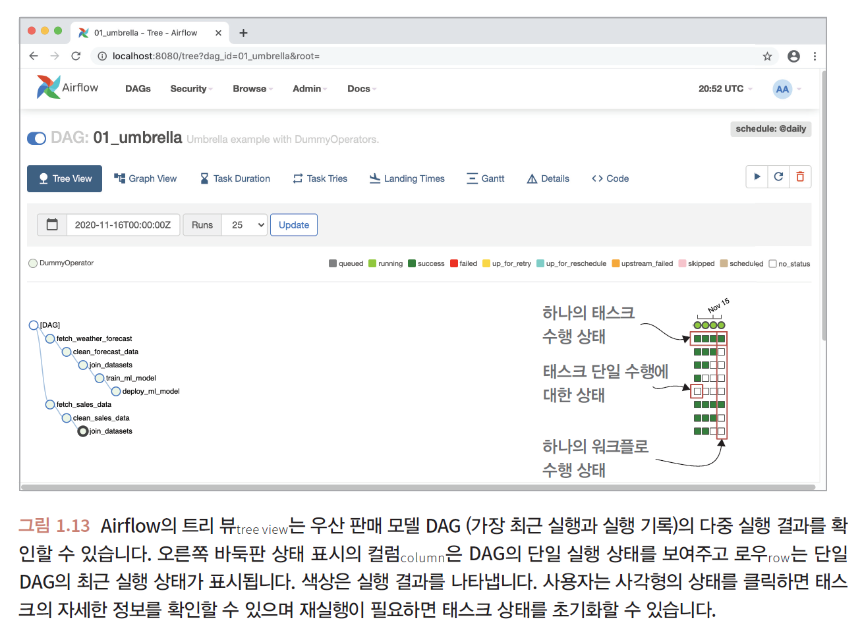Open the Task Duration tab
Image resolution: width=862 pixels, height=634 pixels.
point(235,178)
